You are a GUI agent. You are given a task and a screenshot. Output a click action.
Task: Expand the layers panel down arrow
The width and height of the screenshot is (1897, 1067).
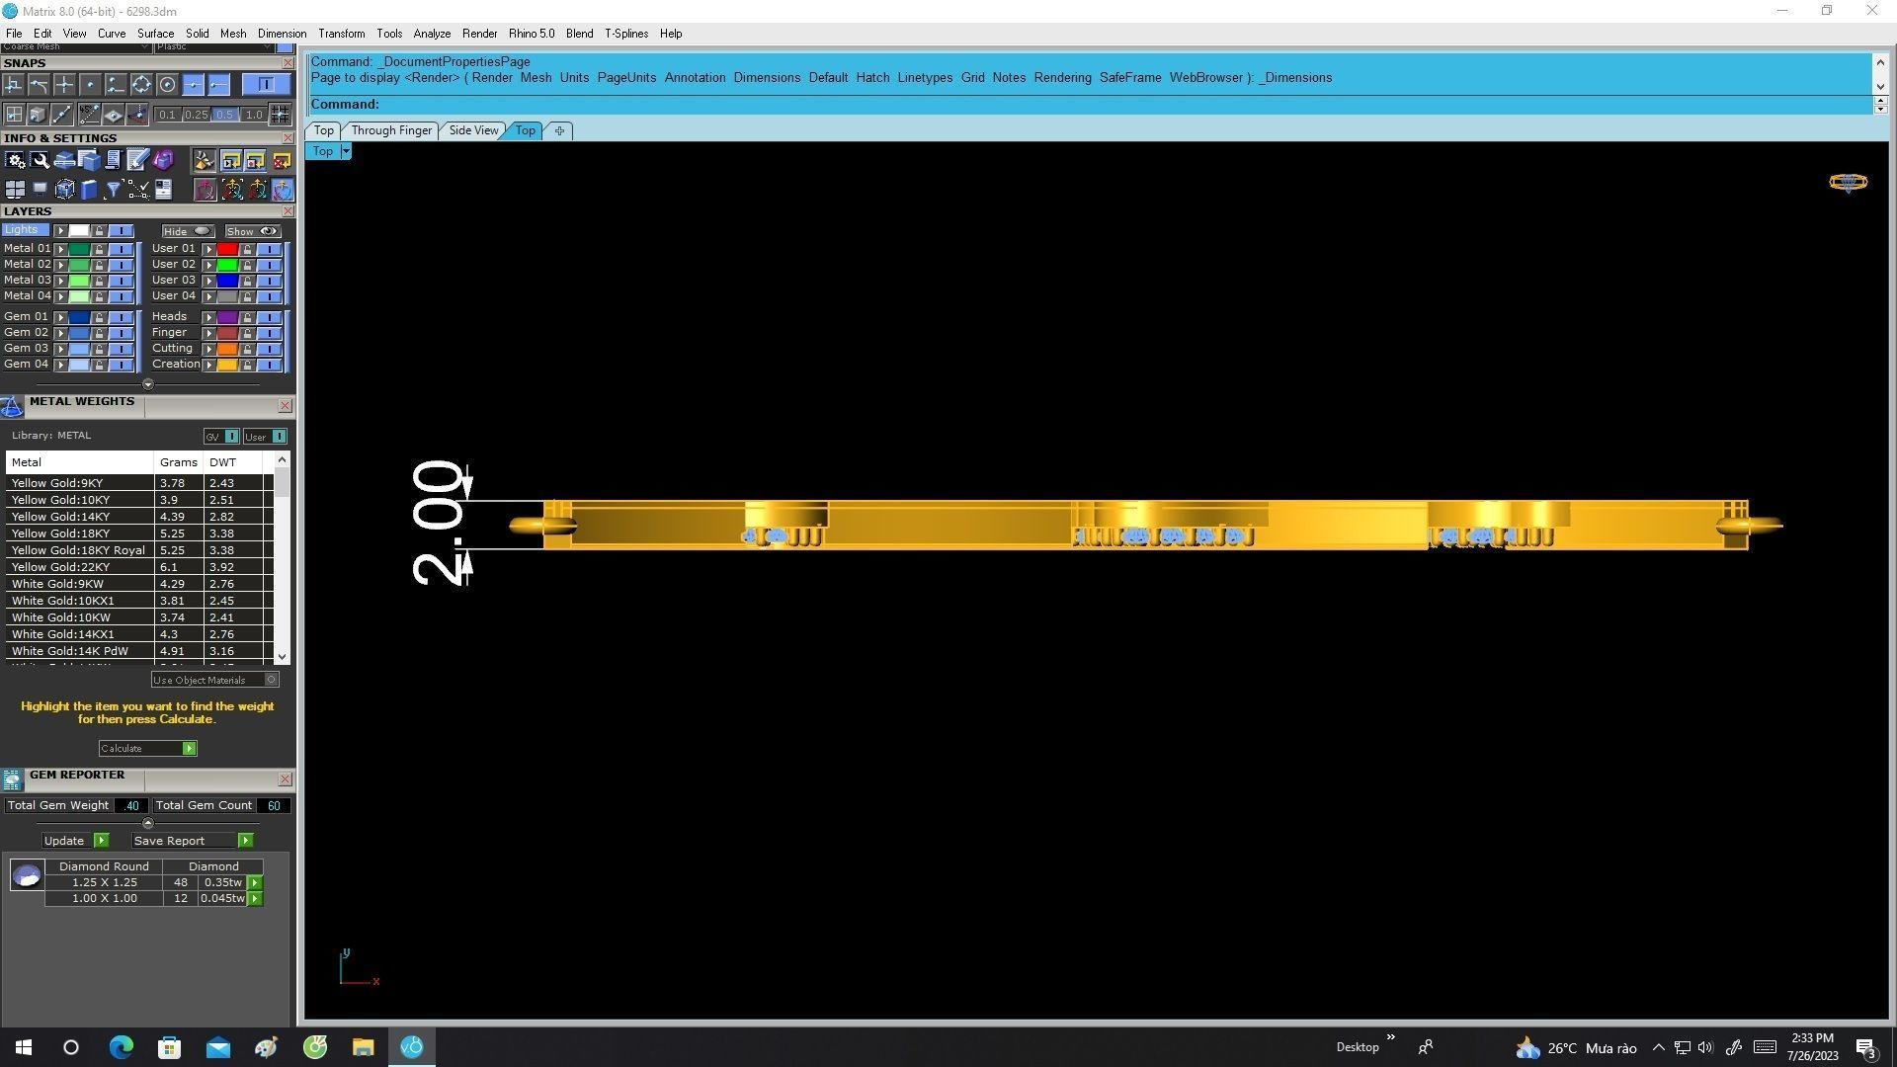[148, 384]
